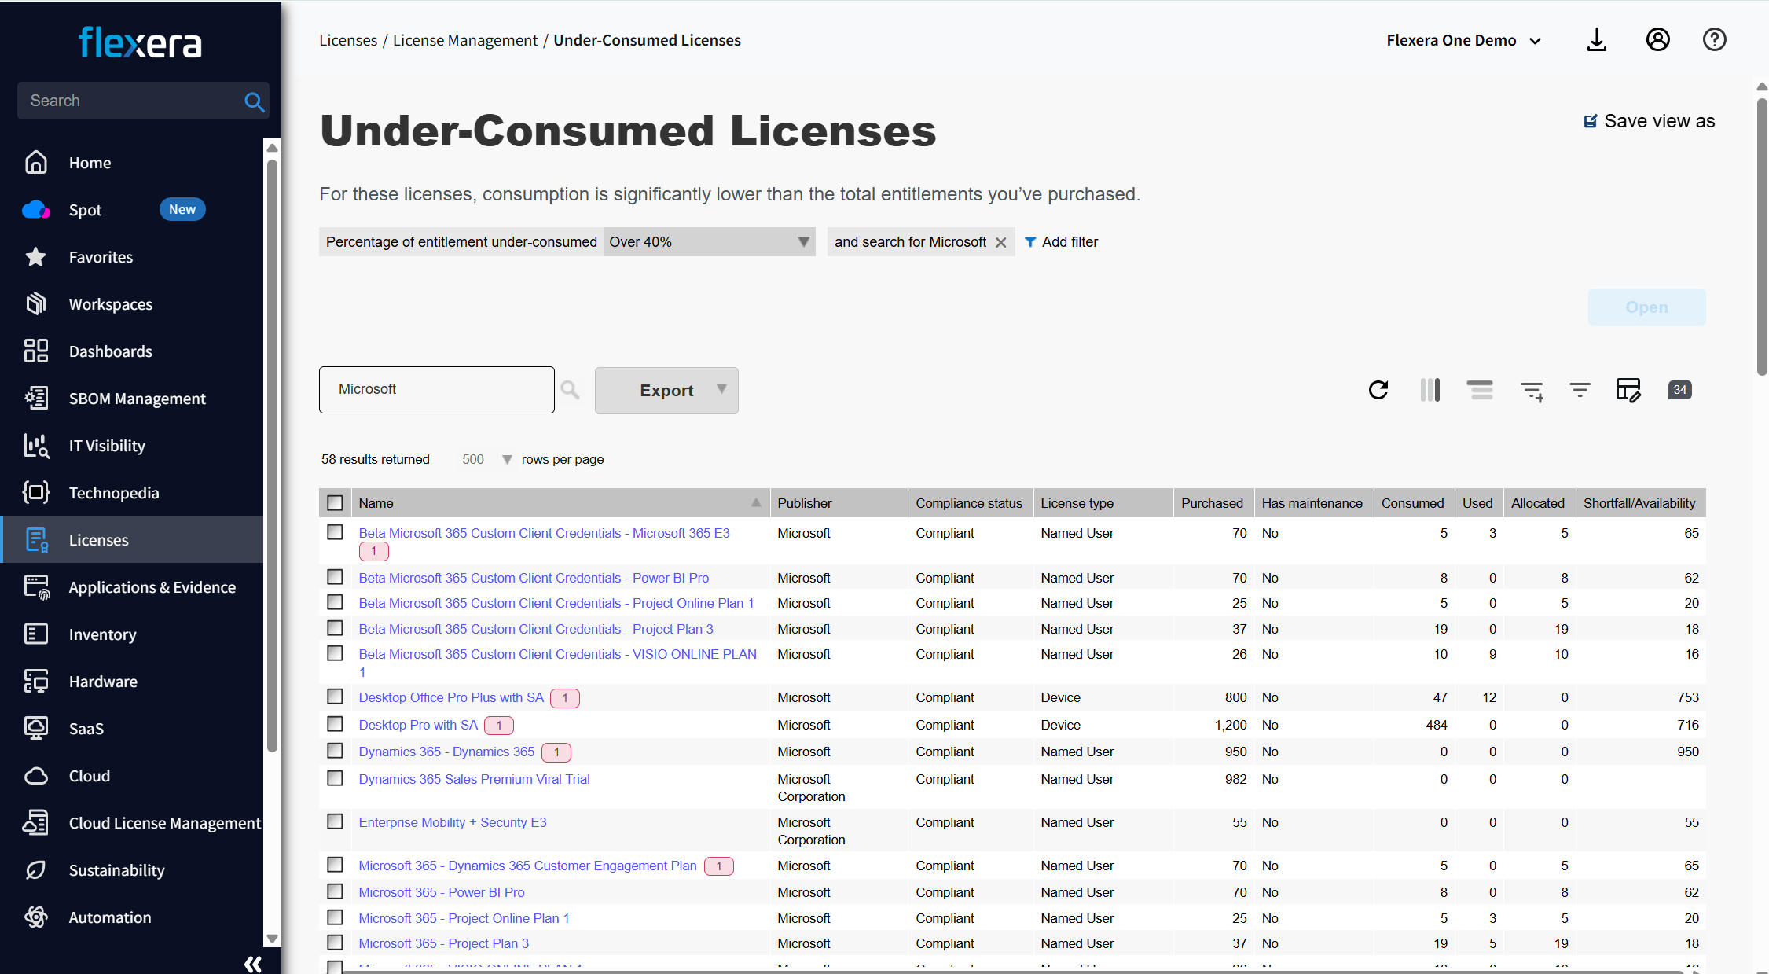The height and width of the screenshot is (974, 1769).
Task: Refresh the license grid
Action: point(1378,390)
